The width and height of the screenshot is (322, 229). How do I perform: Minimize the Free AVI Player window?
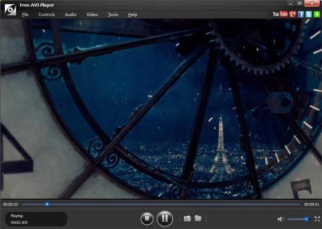tap(290, 4)
